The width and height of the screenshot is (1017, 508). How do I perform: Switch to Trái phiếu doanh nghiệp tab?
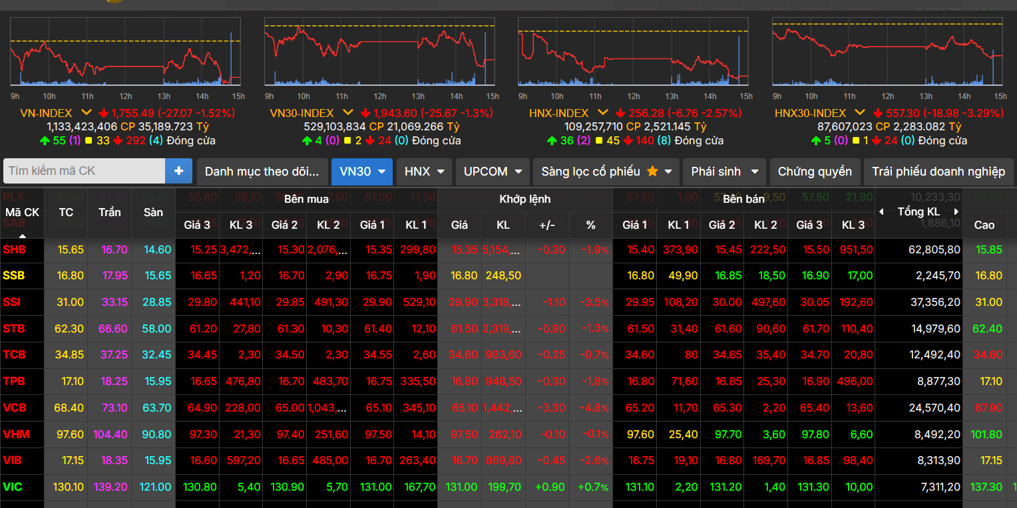(938, 172)
